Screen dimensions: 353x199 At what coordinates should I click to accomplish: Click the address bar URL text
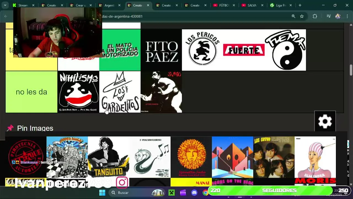point(122,16)
